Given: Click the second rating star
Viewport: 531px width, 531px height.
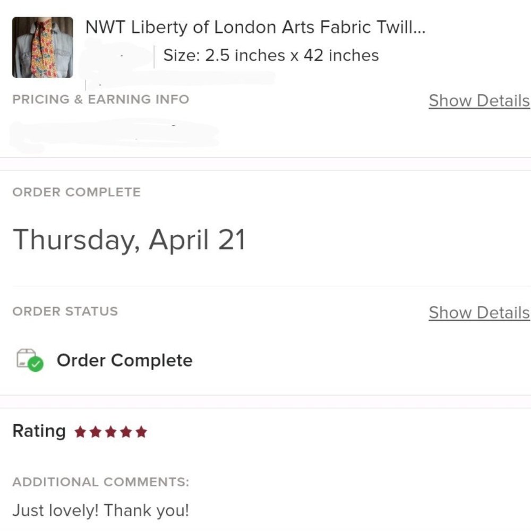Looking at the screenshot, I should (96, 432).
